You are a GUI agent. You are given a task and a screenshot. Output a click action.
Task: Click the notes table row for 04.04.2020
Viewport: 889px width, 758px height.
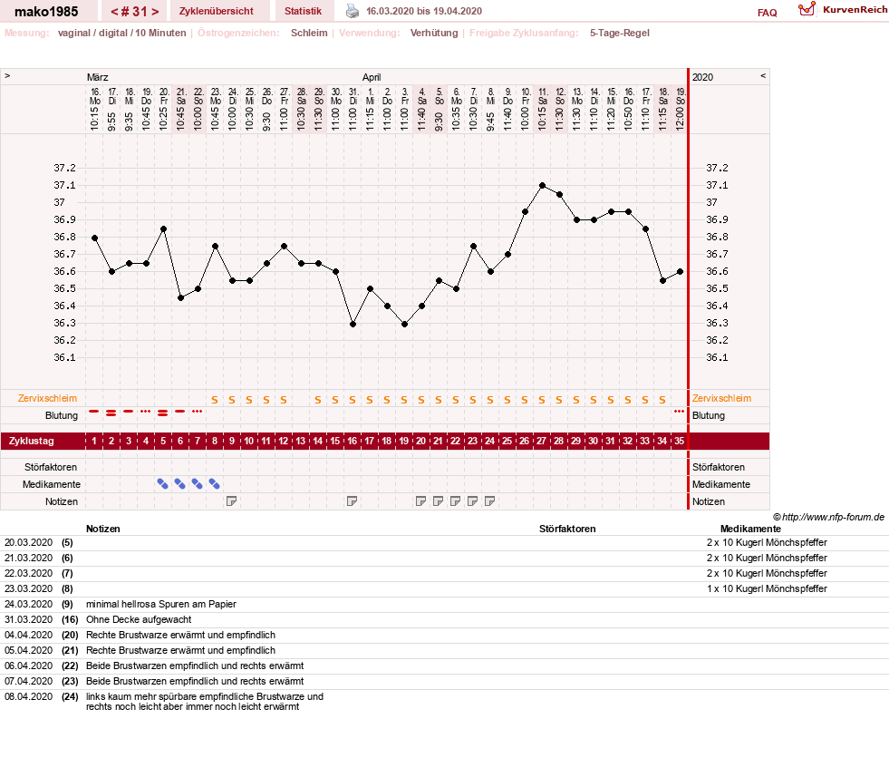[444, 635]
